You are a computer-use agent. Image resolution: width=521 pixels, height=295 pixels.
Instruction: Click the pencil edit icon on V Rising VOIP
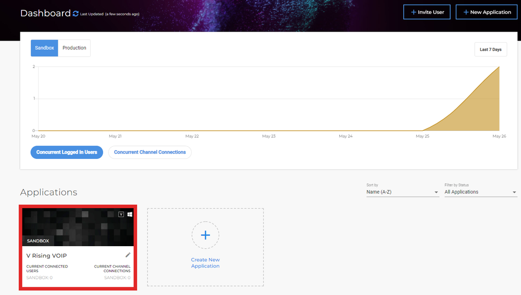point(128,254)
